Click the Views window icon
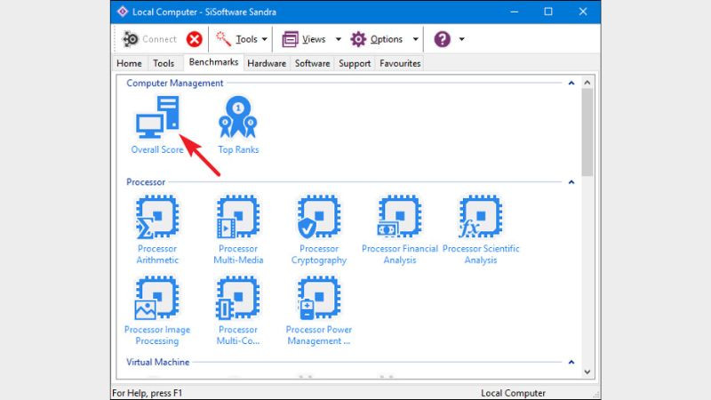The image size is (711, 400). click(x=290, y=39)
